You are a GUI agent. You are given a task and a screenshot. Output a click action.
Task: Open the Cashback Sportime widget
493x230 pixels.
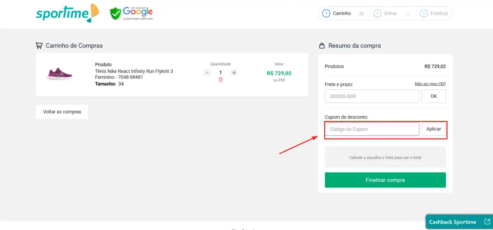tap(459, 222)
